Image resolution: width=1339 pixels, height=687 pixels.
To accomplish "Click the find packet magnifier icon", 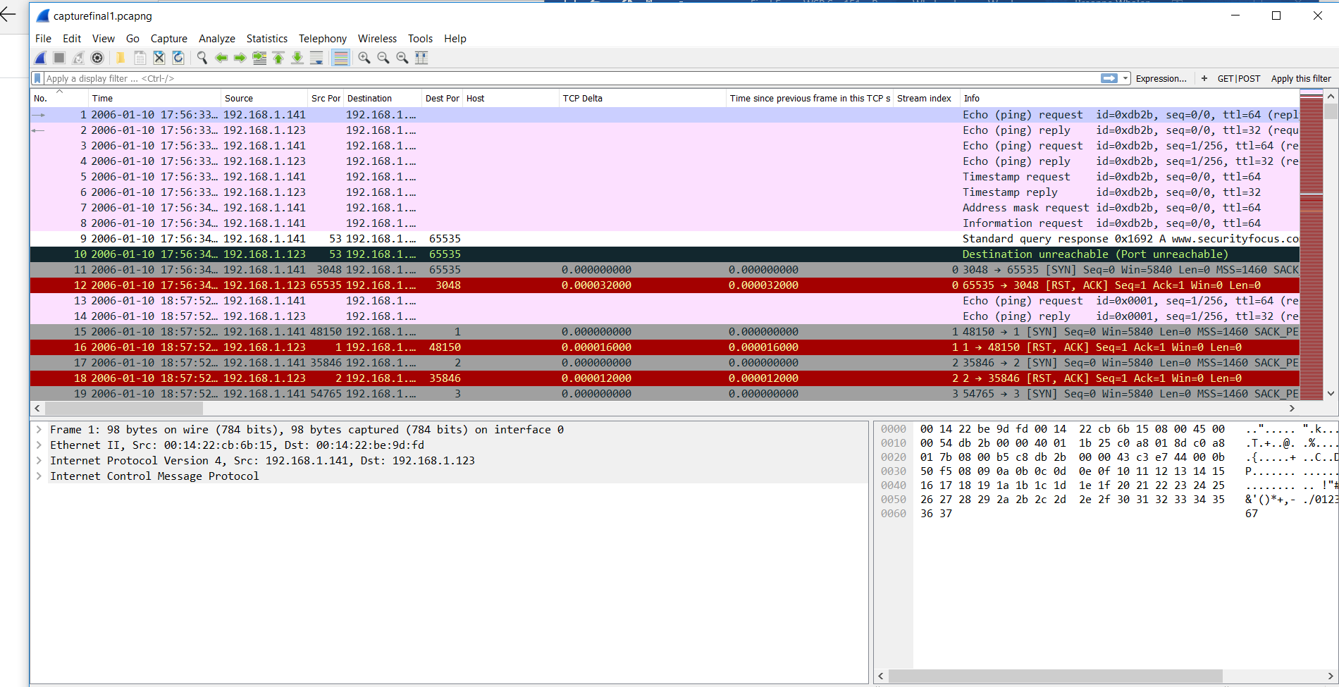I will [202, 58].
